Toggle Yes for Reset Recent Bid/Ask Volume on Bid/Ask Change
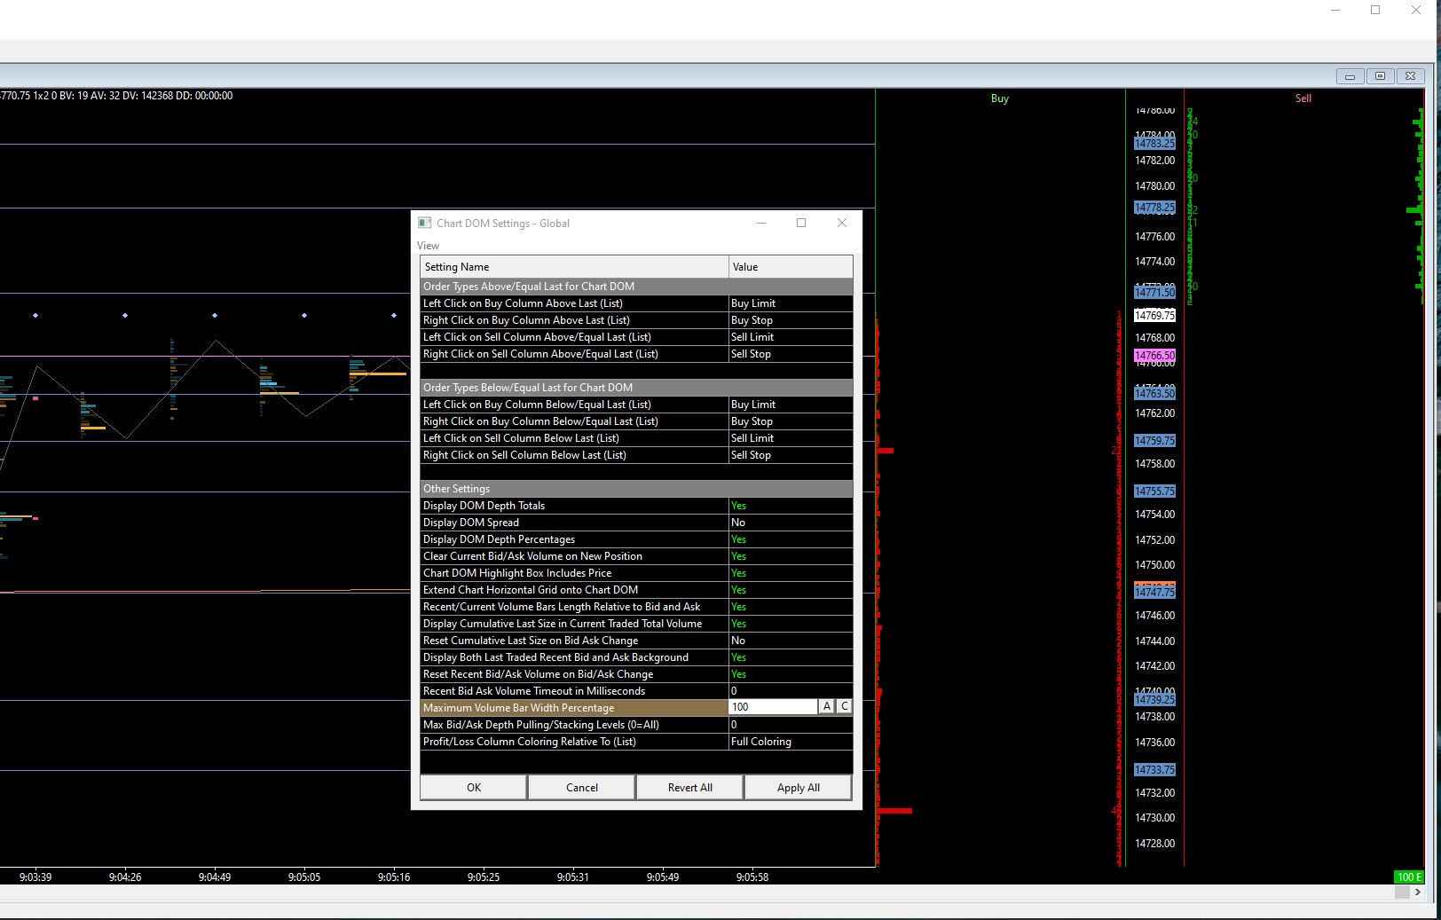The height and width of the screenshot is (920, 1441). coord(791,674)
